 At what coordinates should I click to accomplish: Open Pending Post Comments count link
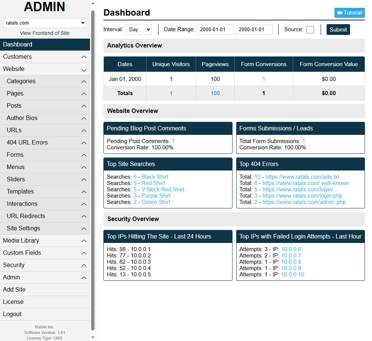173,141
